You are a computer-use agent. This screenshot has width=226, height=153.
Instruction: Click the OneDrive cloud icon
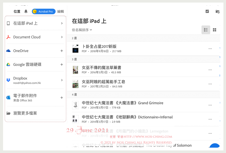click(8, 51)
